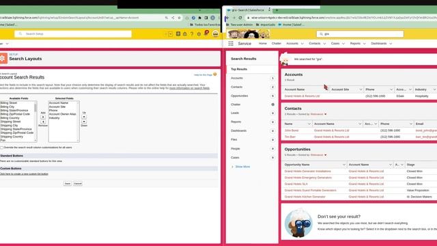Open Grand Hotels & Resorts Ltd in Accounts table
Image resolution: width=437 pixels, height=246 pixels.
click(x=302, y=96)
